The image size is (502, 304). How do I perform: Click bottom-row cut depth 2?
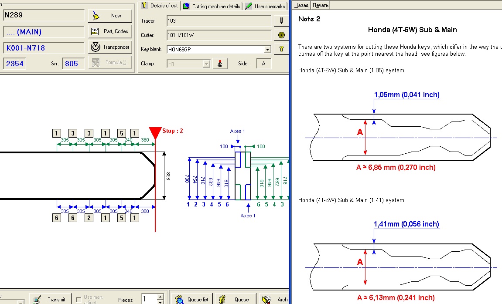point(89,218)
